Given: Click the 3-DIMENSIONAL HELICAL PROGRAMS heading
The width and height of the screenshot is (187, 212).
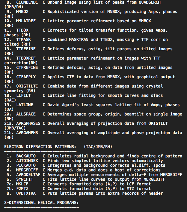Looking at the screenshot, I should pyautogui.click(x=41, y=203).
